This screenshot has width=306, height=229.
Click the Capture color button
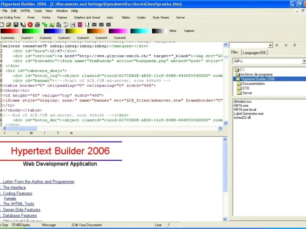coord(189,31)
